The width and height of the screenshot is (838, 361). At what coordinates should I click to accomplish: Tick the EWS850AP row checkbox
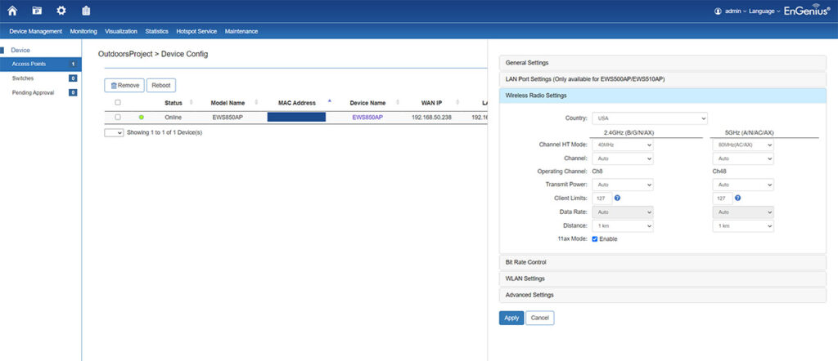118,118
